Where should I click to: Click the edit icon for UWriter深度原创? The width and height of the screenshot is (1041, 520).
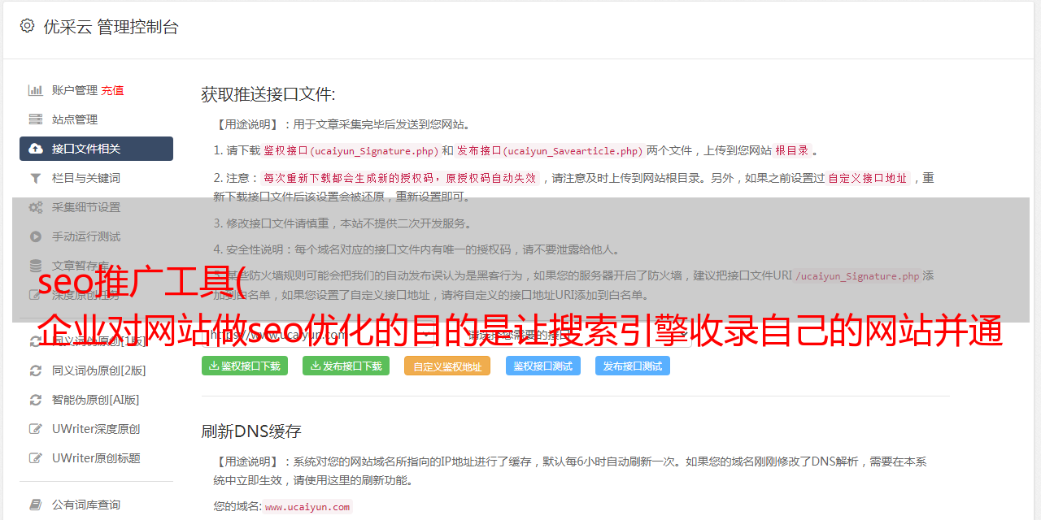(36, 429)
